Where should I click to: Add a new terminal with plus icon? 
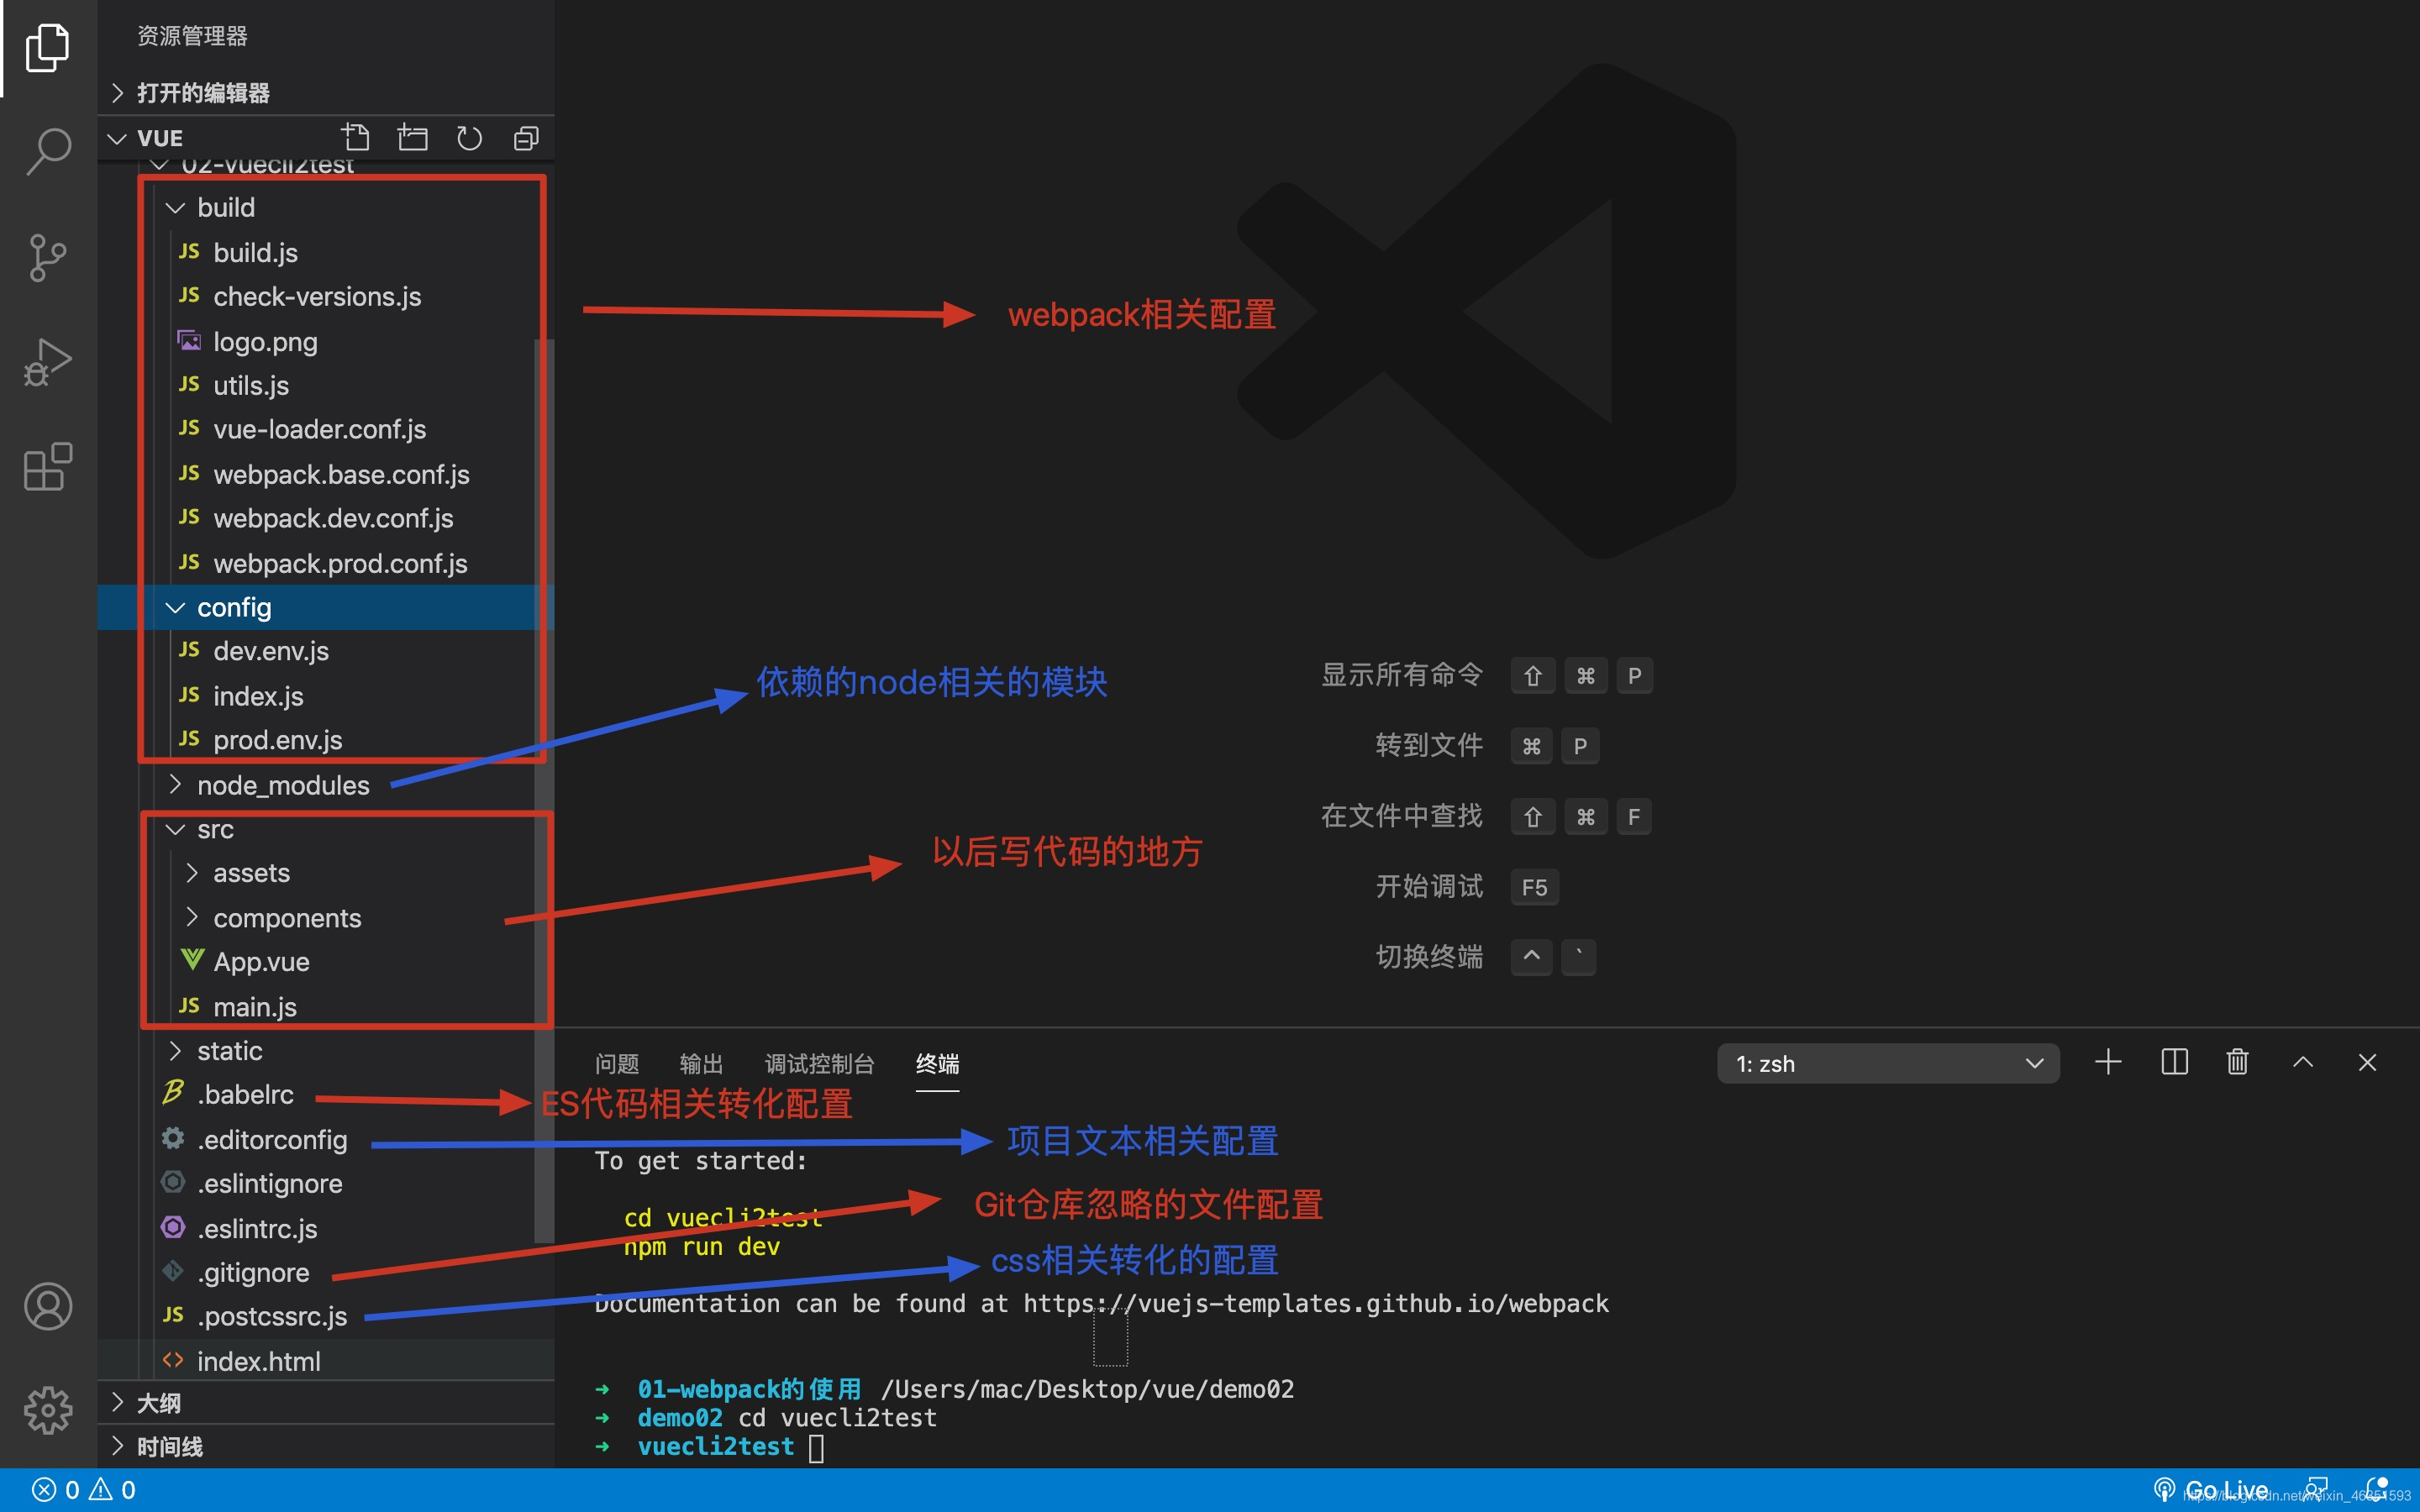2108,1062
